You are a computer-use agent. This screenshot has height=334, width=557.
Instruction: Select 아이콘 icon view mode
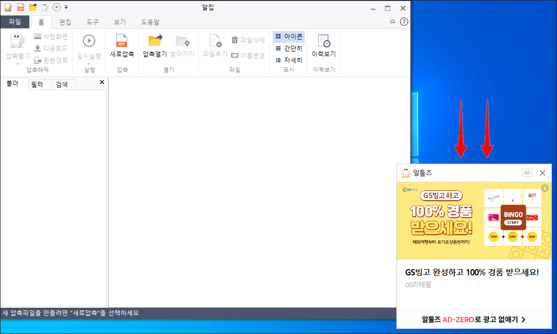(x=289, y=37)
